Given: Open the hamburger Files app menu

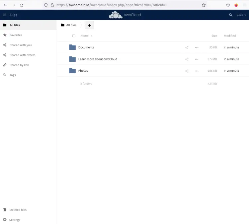Looking at the screenshot, I should [x=5, y=15].
